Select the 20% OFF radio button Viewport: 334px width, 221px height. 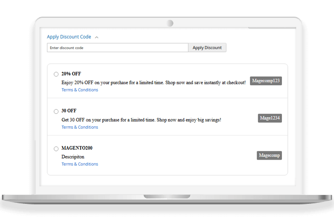(x=56, y=74)
